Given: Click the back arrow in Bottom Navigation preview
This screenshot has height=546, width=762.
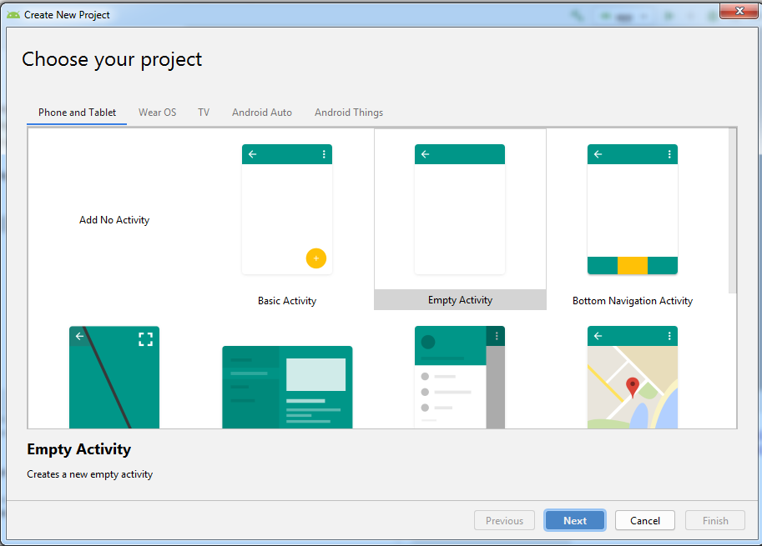Looking at the screenshot, I should coord(598,154).
